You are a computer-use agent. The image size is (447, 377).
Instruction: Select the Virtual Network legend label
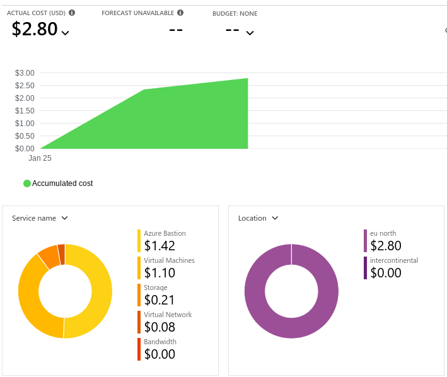[x=168, y=315]
